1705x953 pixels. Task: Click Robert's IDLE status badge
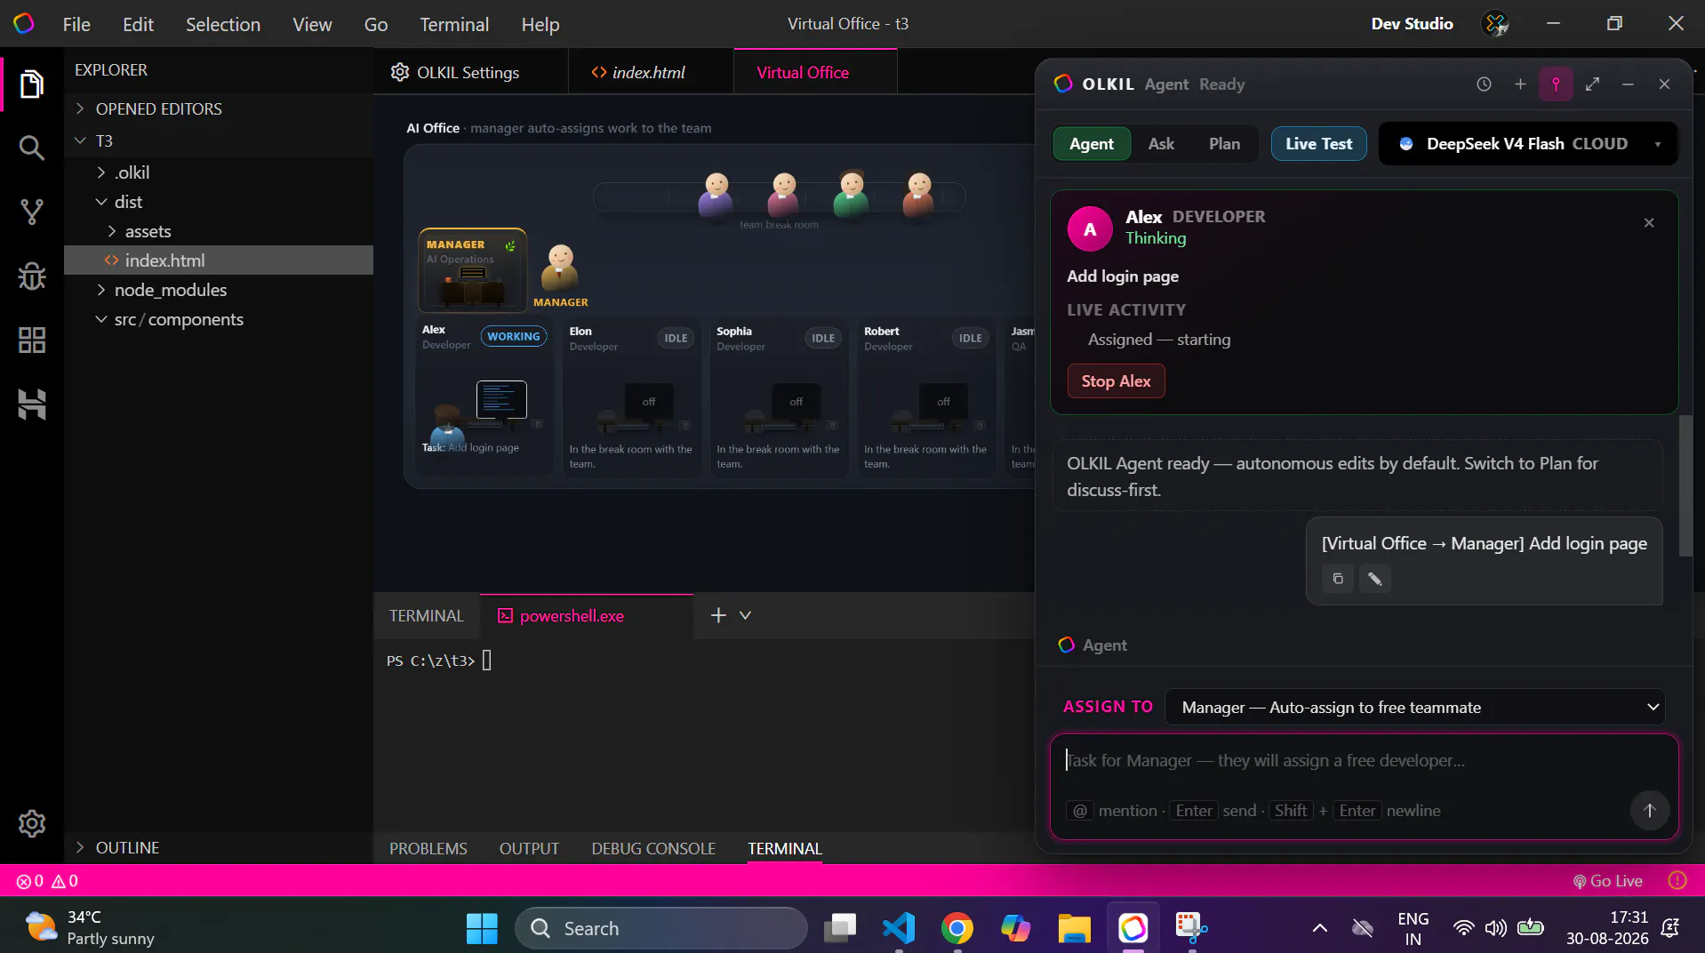coord(971,338)
